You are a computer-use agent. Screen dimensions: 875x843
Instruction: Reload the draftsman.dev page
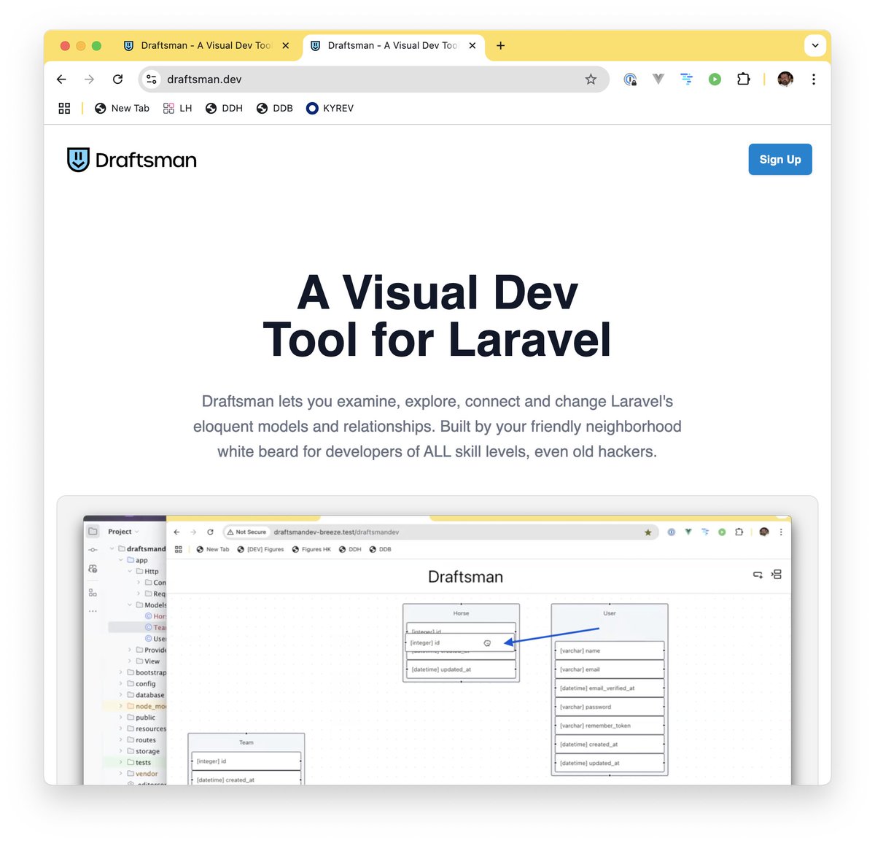(x=117, y=79)
